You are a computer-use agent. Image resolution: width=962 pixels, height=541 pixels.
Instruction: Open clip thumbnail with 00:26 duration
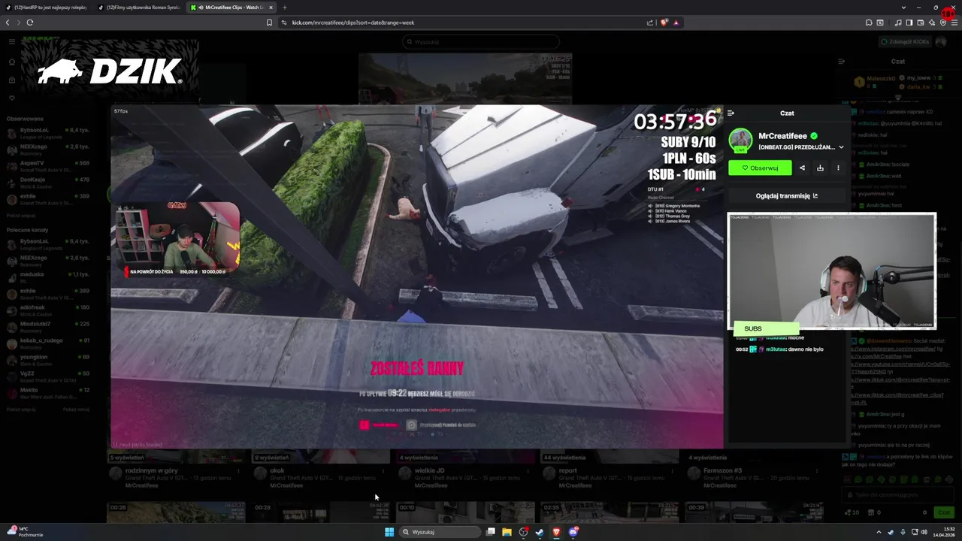point(175,512)
